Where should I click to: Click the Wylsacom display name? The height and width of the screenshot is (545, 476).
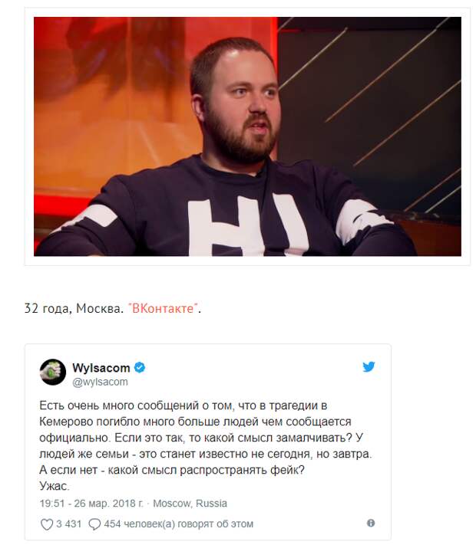[101, 368]
